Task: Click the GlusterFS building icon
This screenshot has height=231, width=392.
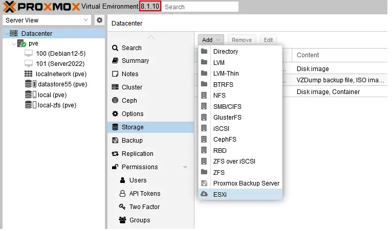Action: pyautogui.click(x=204, y=117)
